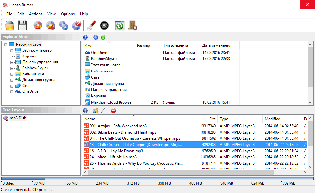Sort disc layout by Modified column header
This screenshot has height=193, width=315.
pyautogui.click(x=282, y=119)
